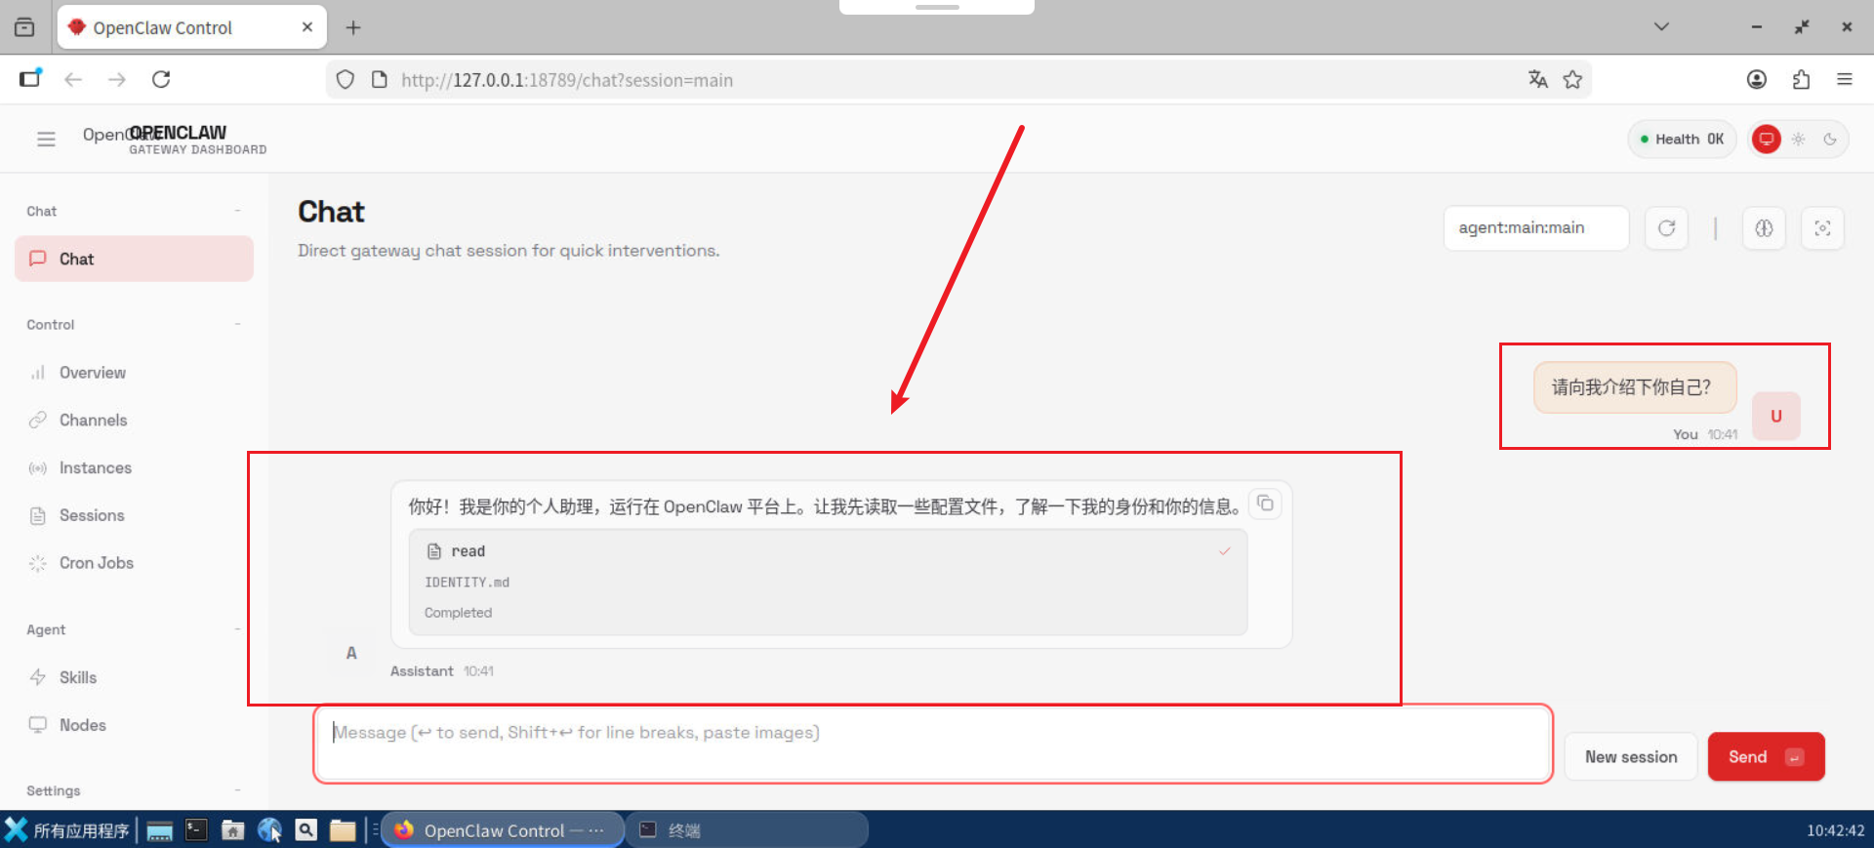Open the Chat sidebar item
Image resolution: width=1874 pixels, height=848 pixels.
(x=134, y=259)
